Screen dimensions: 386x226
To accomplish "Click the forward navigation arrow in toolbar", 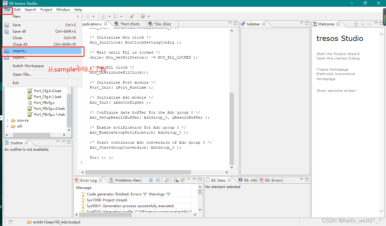I will [x=88, y=16].
